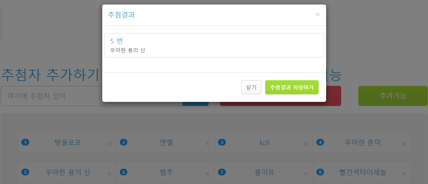The height and width of the screenshot is (184, 428).
Task: Delete kcli entry using X icon
Action: (x=306, y=144)
